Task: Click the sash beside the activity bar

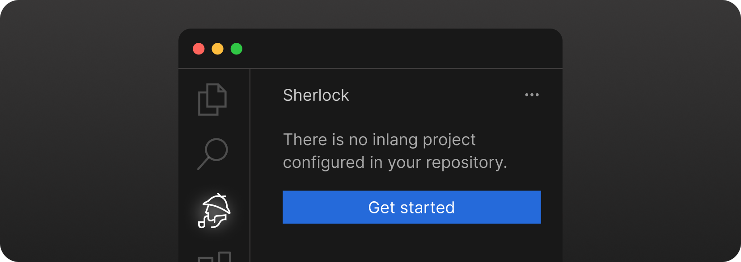Action: [250, 165]
